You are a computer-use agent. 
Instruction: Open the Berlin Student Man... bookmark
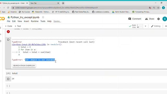point(121,12)
